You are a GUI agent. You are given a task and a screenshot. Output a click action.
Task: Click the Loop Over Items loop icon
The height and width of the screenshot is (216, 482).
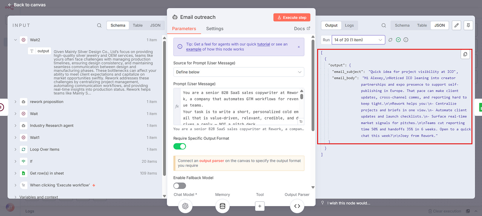point(24,149)
